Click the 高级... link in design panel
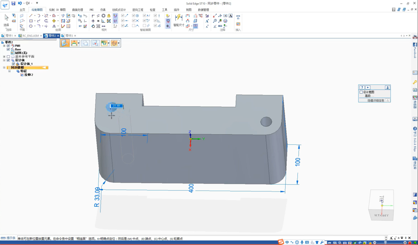 370,96
